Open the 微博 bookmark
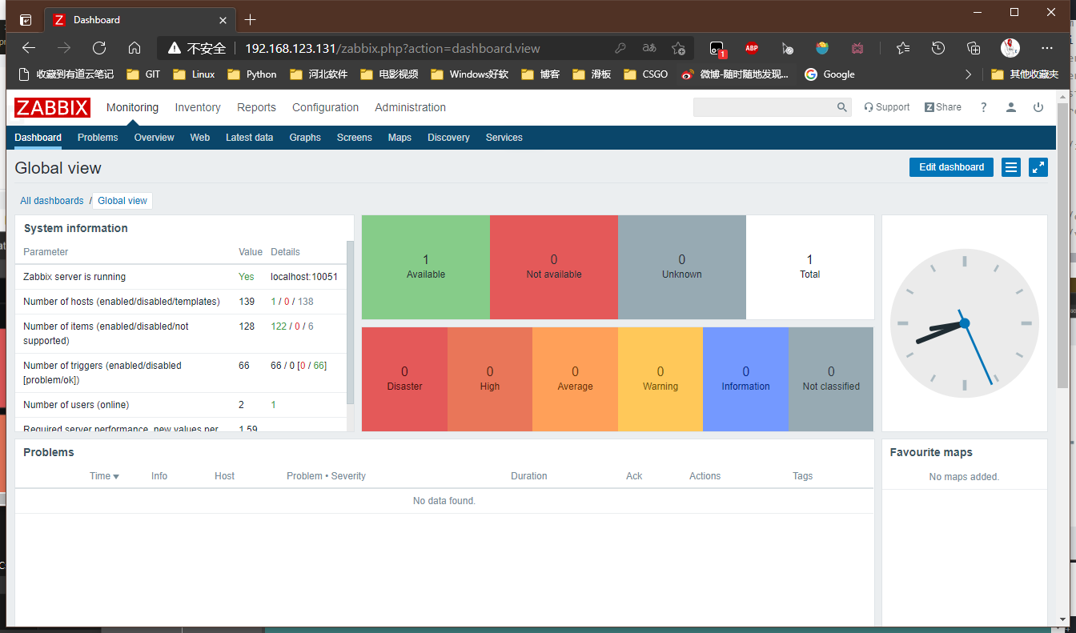Screen dimensions: 1076x633 click(x=734, y=74)
